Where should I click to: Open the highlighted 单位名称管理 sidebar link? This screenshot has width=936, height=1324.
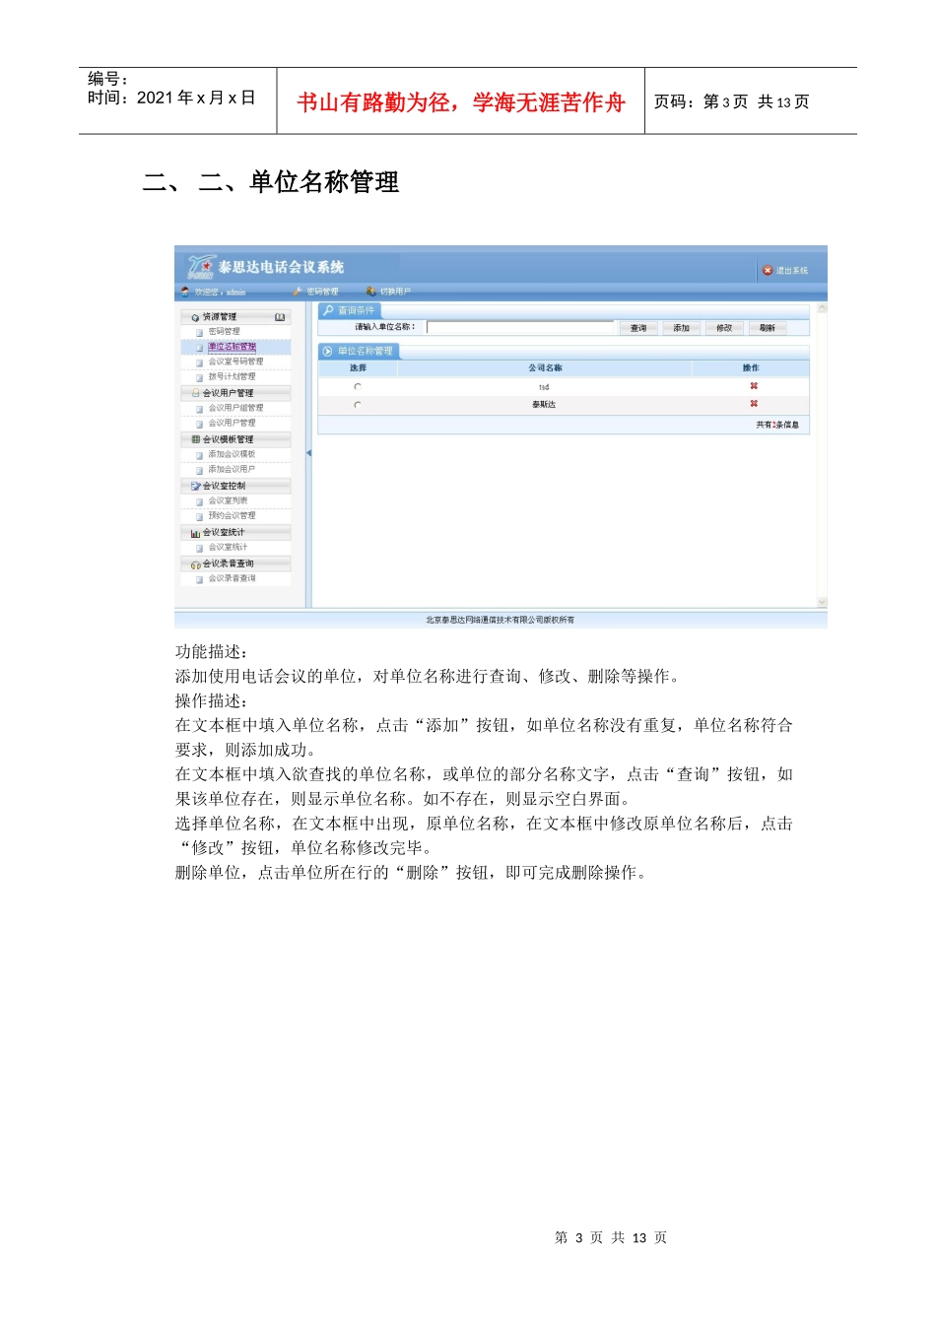tap(232, 347)
